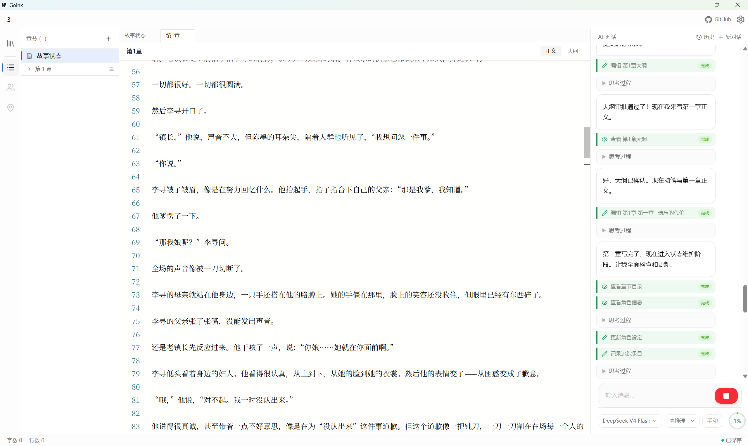Click pencil icon on 编辑 第1章大纲

pyautogui.click(x=604, y=65)
